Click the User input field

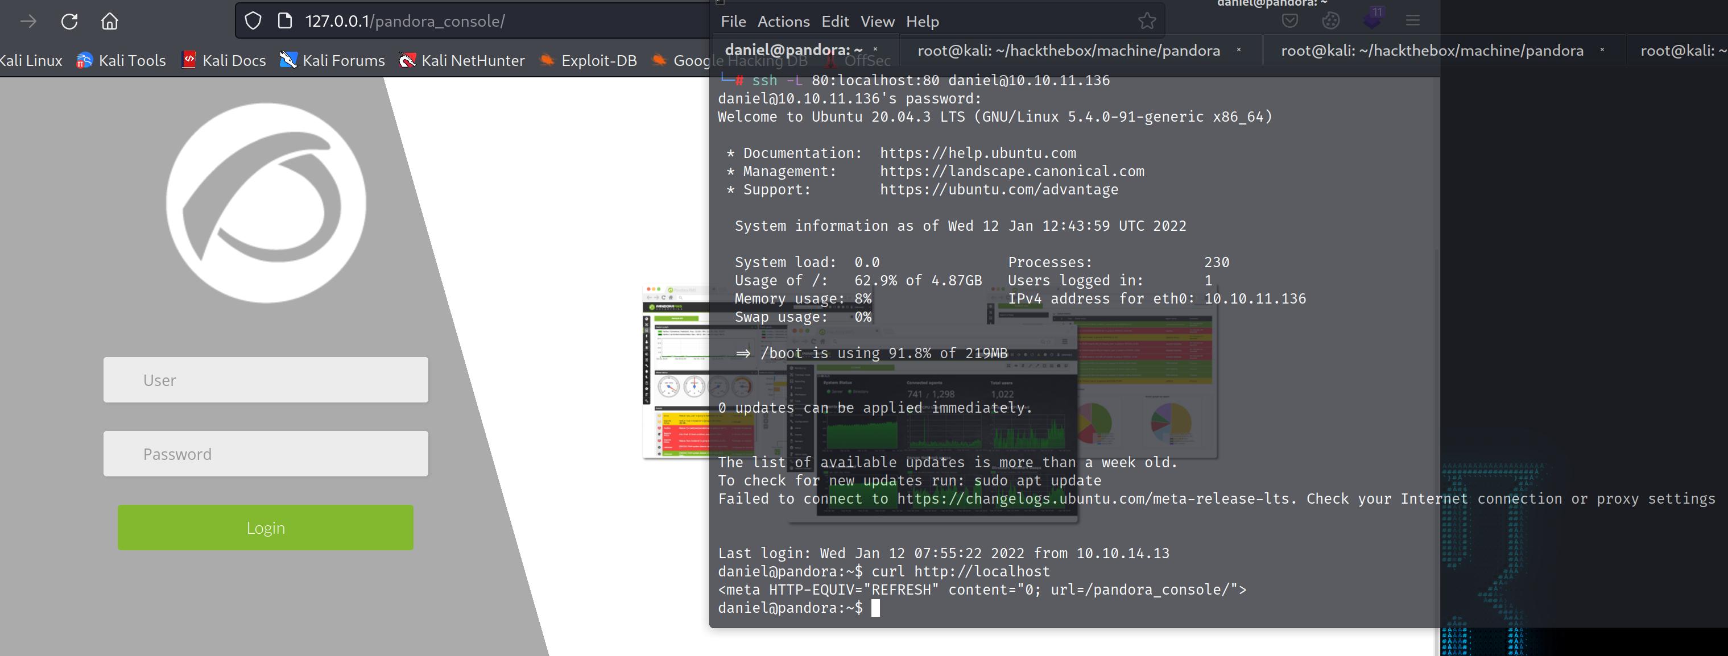[x=265, y=380]
